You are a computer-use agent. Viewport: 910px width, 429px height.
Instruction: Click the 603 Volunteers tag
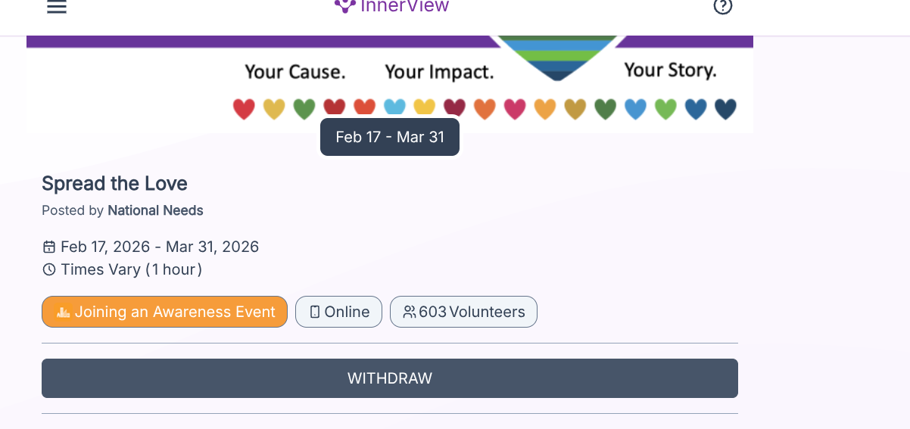[463, 312]
